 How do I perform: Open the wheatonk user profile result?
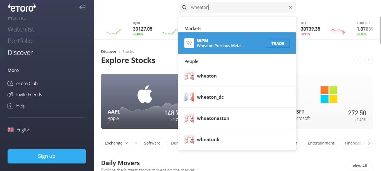tap(237, 139)
